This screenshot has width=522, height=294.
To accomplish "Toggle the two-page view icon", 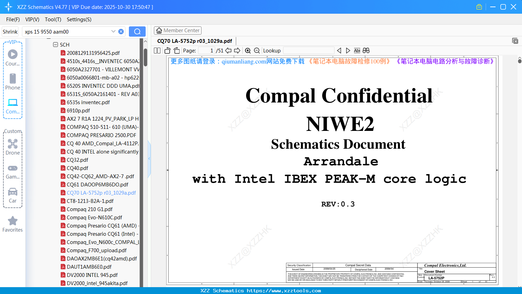I will coord(157,50).
